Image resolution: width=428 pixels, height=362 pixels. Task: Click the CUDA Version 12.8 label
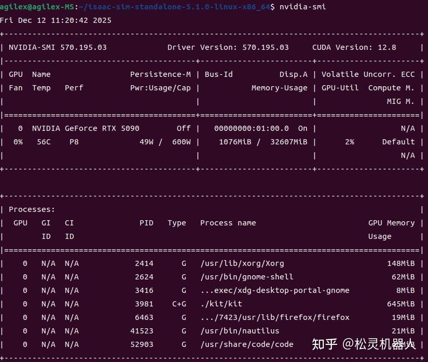point(355,47)
